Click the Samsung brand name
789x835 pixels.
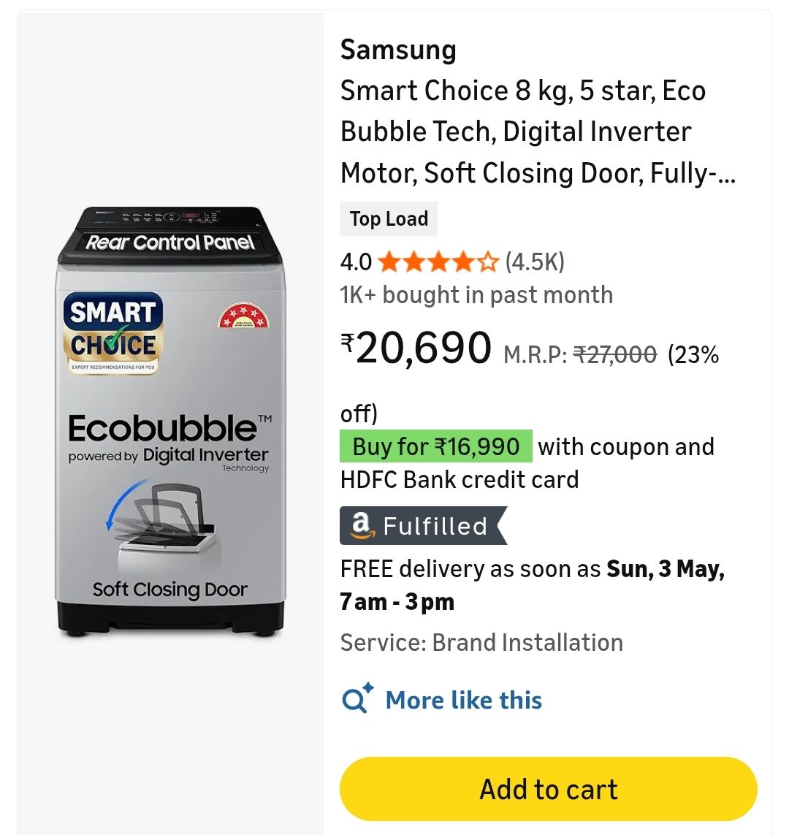(x=398, y=50)
